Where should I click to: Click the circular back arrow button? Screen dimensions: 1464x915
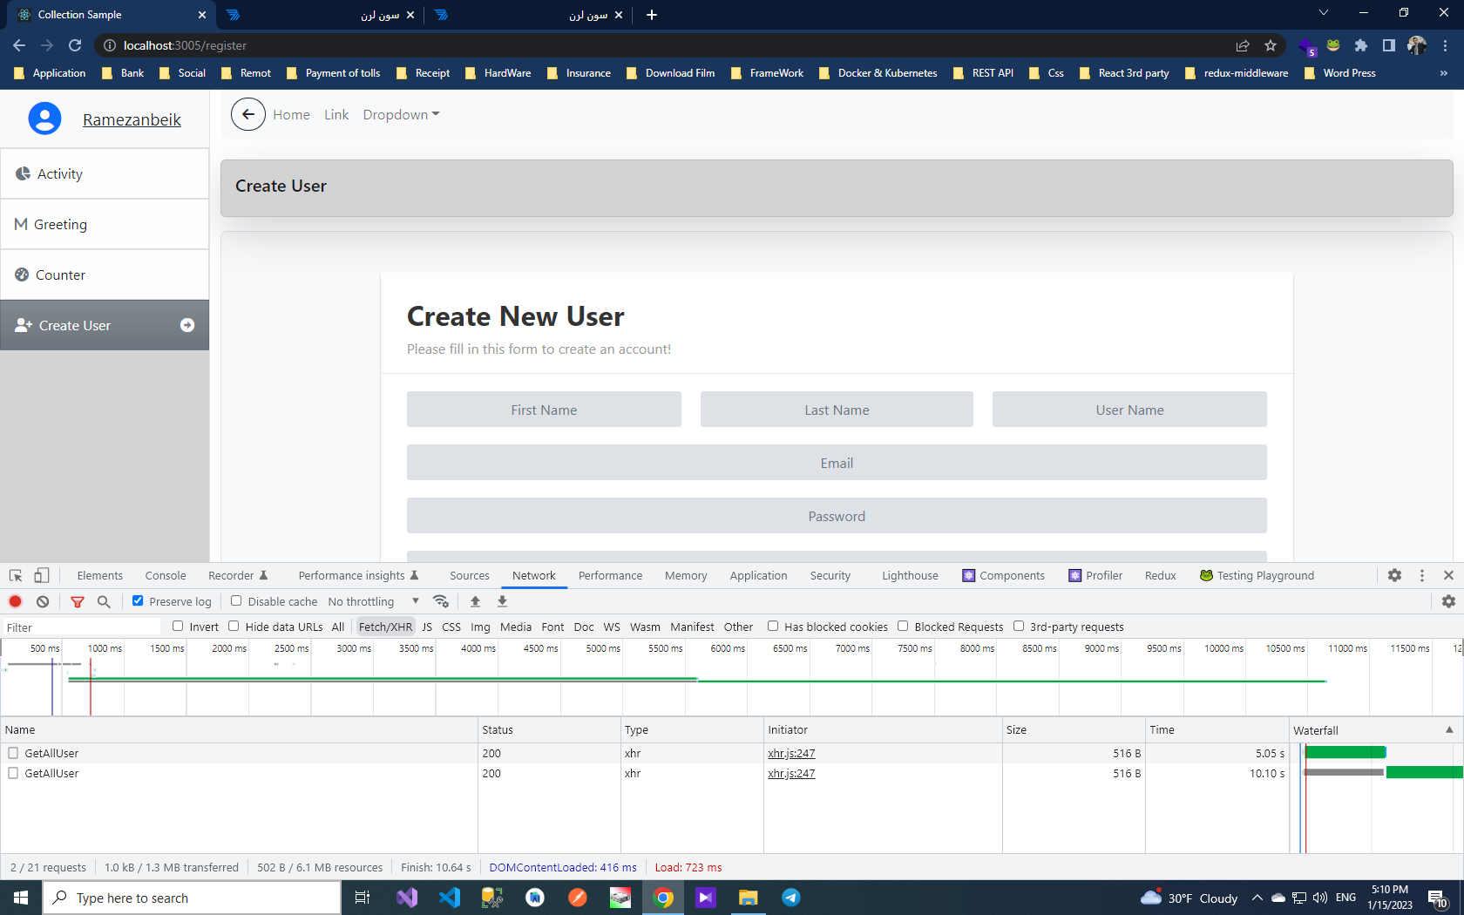pyautogui.click(x=248, y=114)
